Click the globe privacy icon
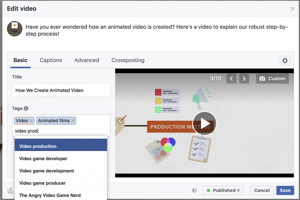 (195, 190)
